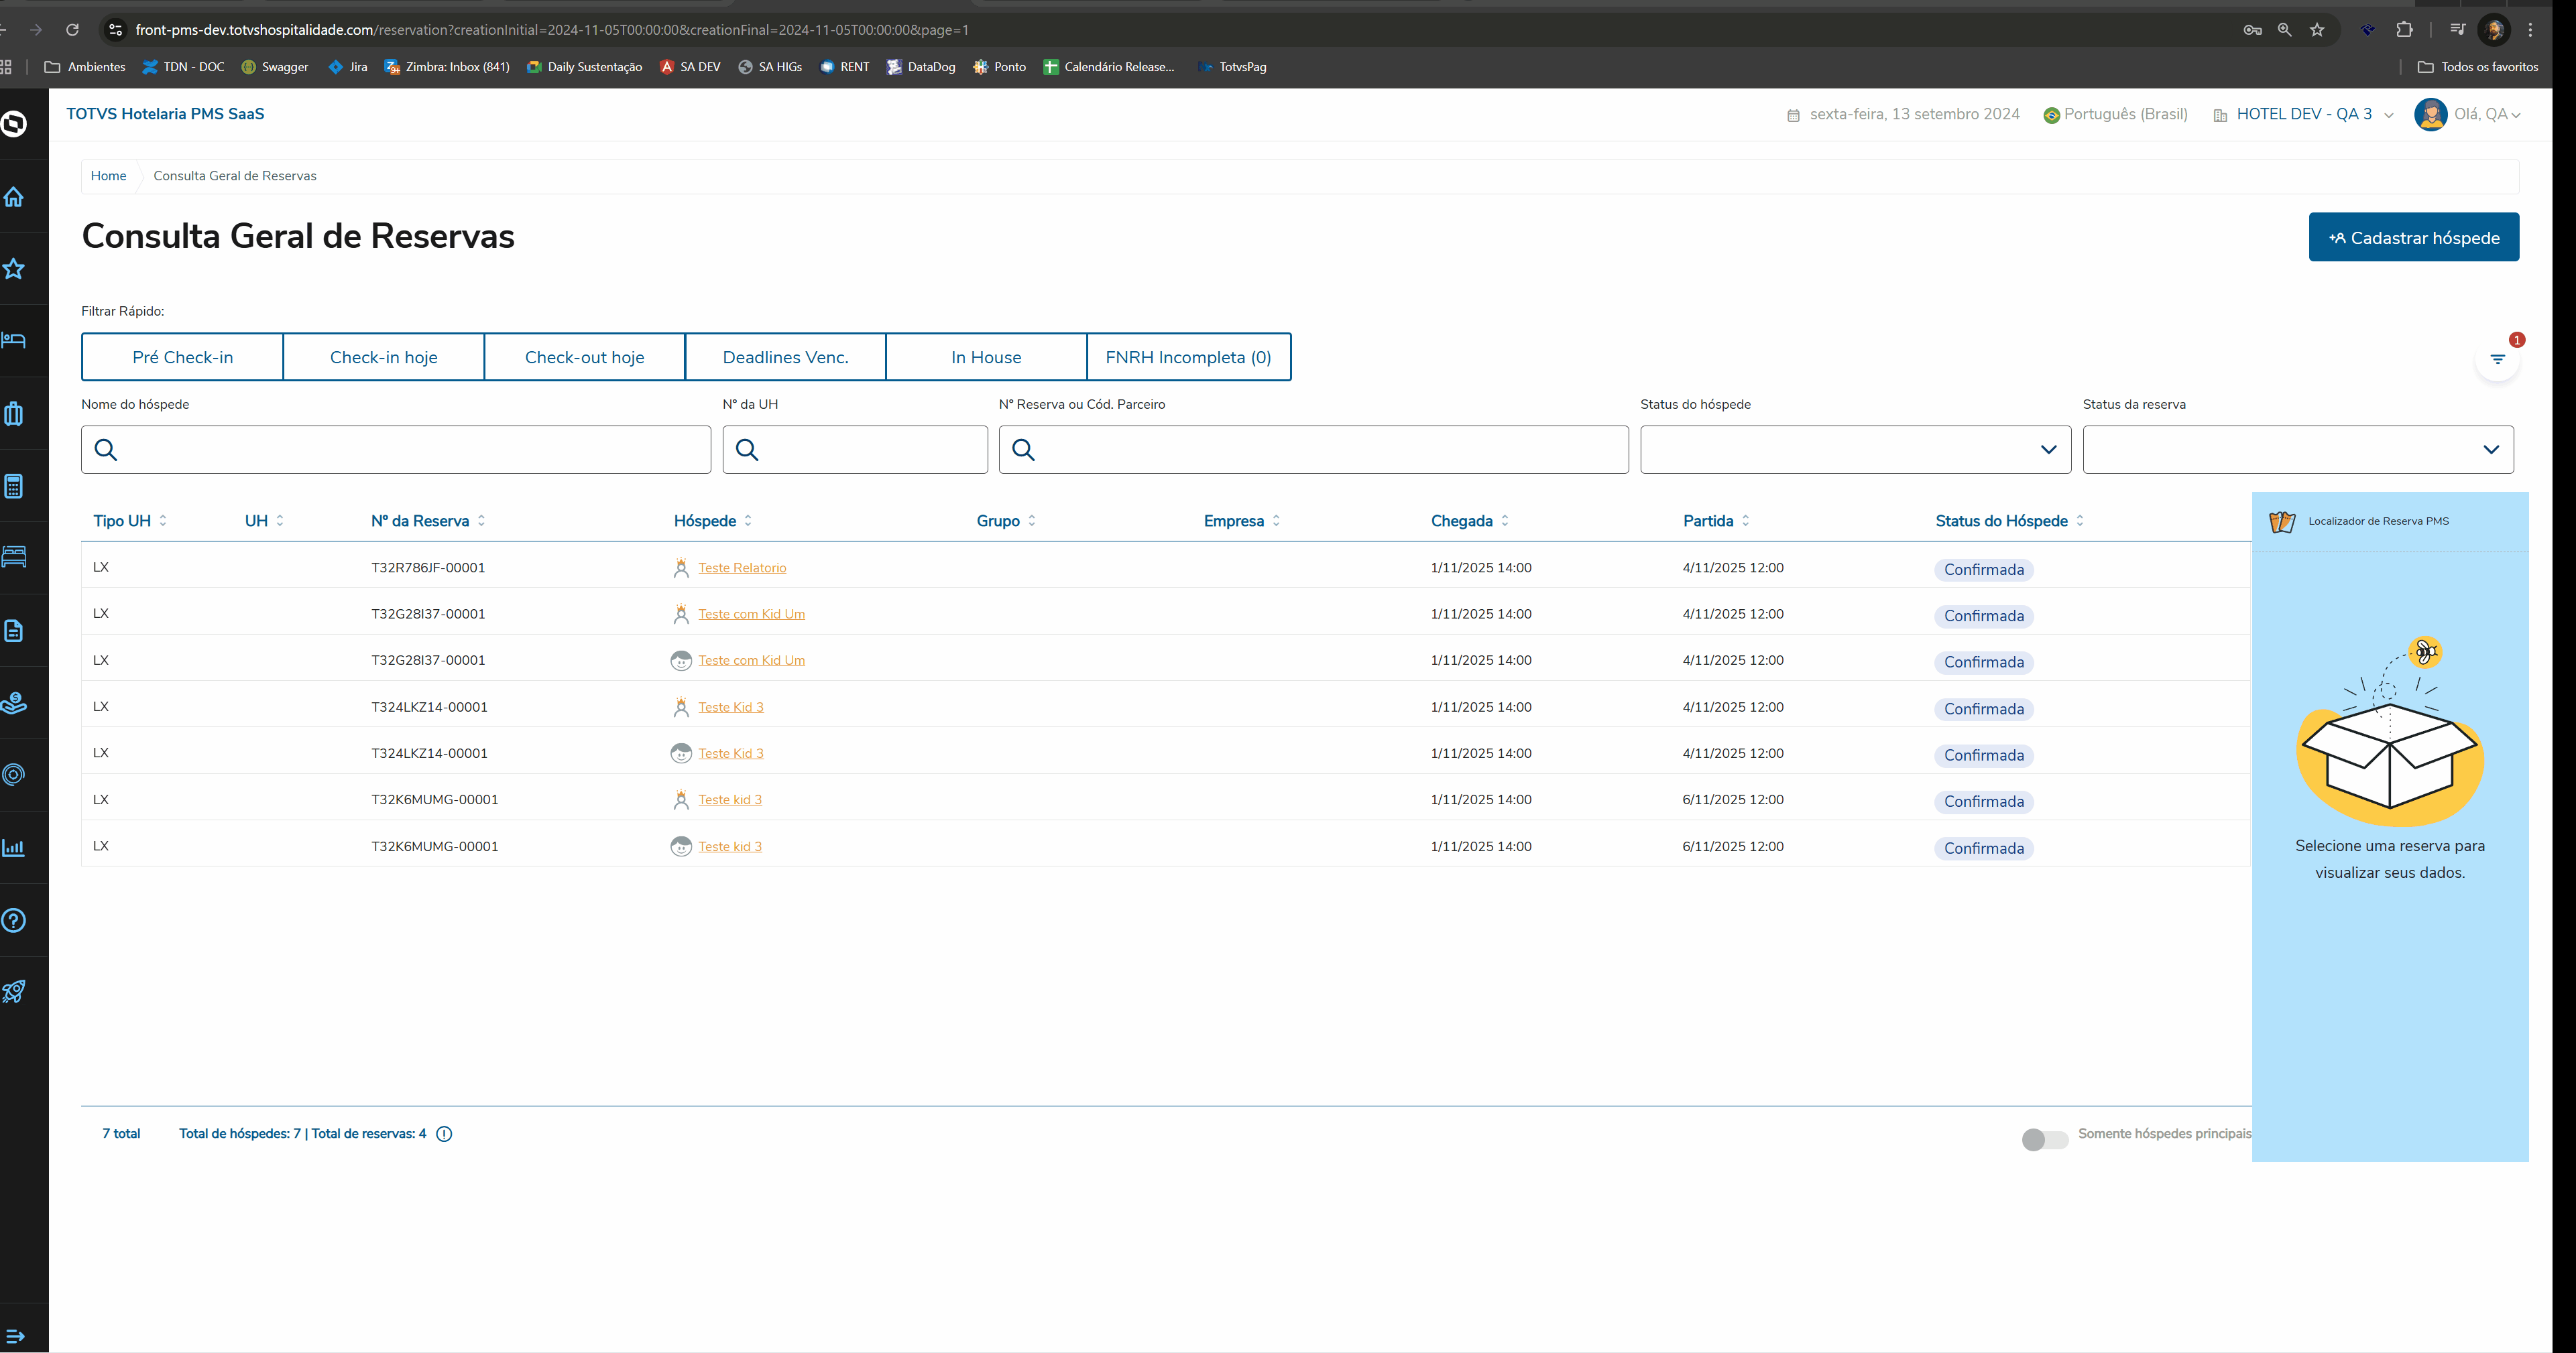Screen dimensions: 2576x1353
Task: Expand the Status do hóspede dropdown
Action: 1855,450
